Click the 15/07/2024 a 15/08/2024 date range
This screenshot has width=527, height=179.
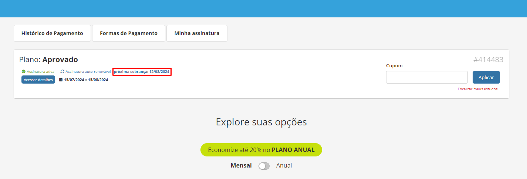86,80
